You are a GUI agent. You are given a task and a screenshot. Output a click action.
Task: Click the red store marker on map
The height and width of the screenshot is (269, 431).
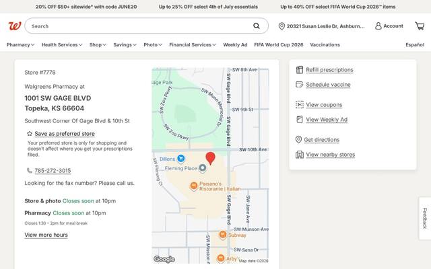(x=211, y=159)
